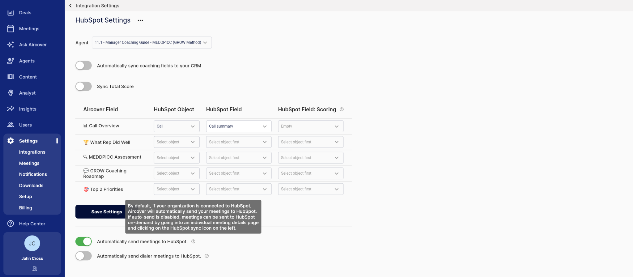Click the HubSpot Object column header
Screen dimensions: 633x277
coord(174,109)
